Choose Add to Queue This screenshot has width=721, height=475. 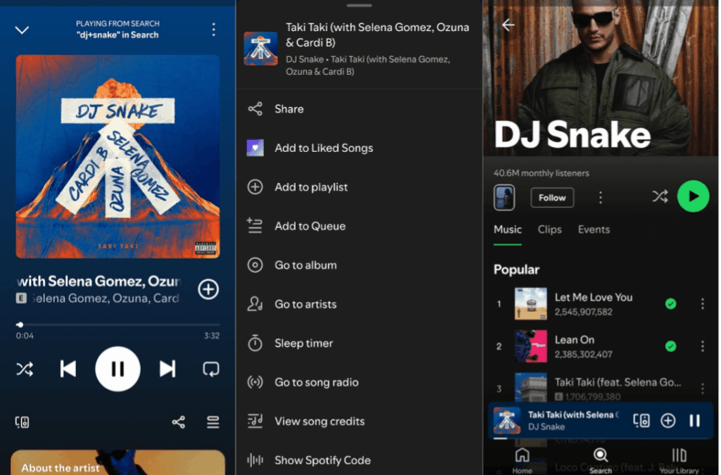coord(359,226)
